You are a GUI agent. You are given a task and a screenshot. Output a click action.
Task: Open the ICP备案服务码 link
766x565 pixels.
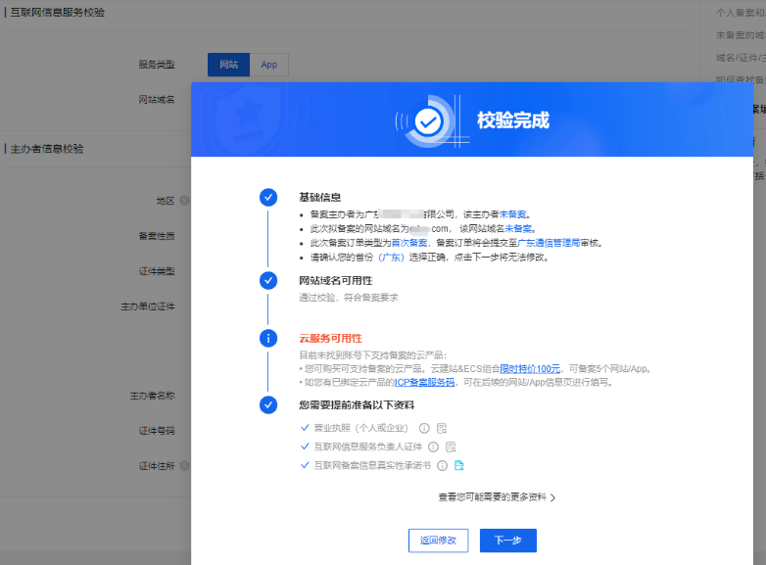click(x=424, y=382)
